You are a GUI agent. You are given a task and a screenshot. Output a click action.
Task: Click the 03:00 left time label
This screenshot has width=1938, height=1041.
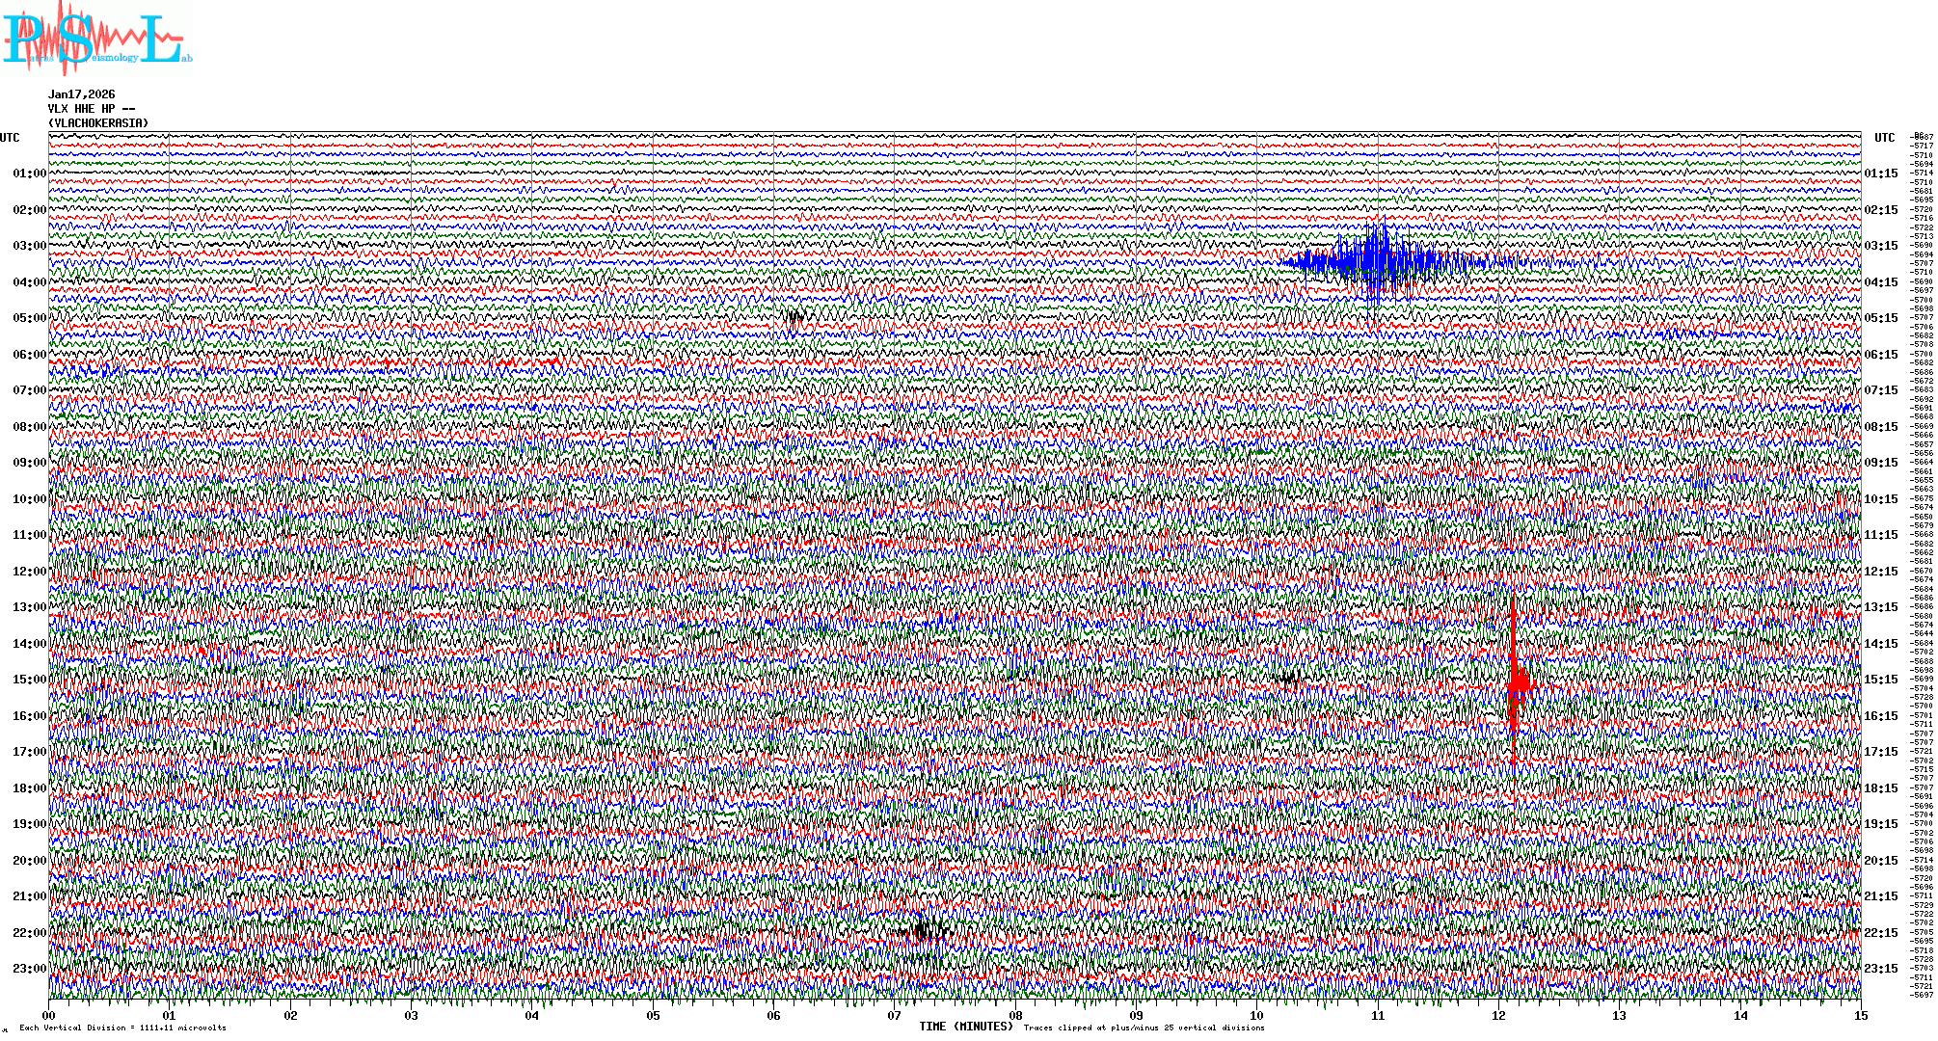pos(29,246)
